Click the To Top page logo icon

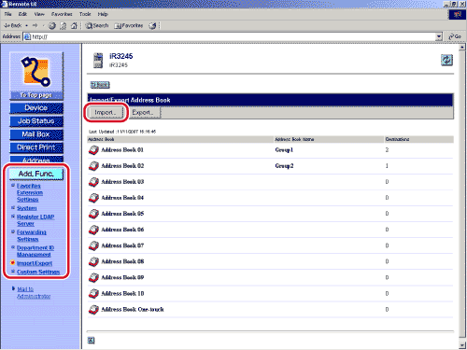(x=36, y=72)
